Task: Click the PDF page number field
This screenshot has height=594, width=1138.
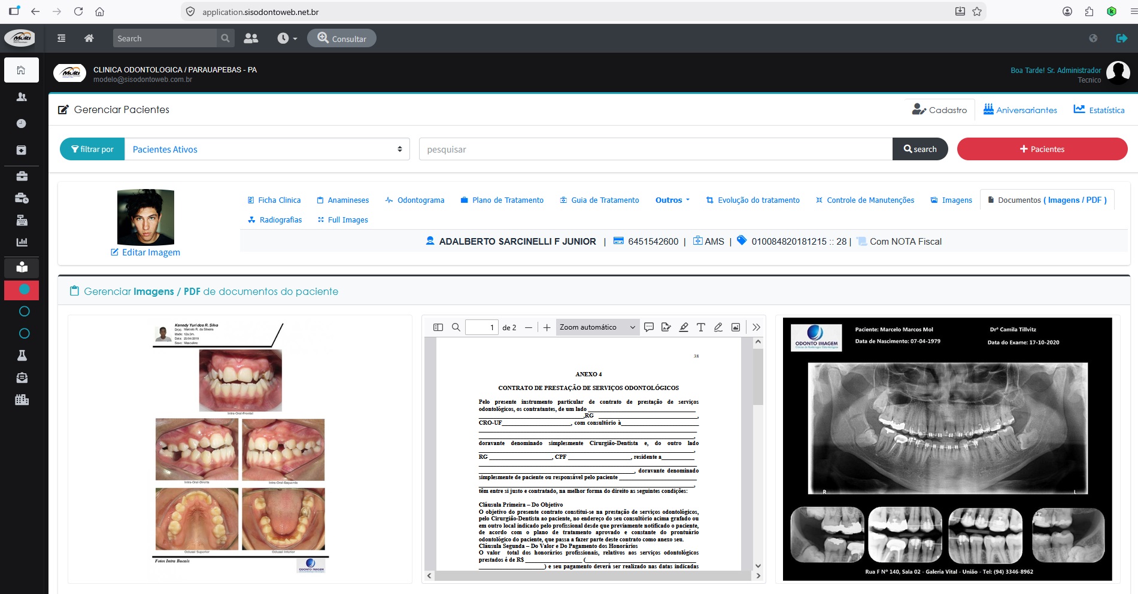Action: (482, 327)
